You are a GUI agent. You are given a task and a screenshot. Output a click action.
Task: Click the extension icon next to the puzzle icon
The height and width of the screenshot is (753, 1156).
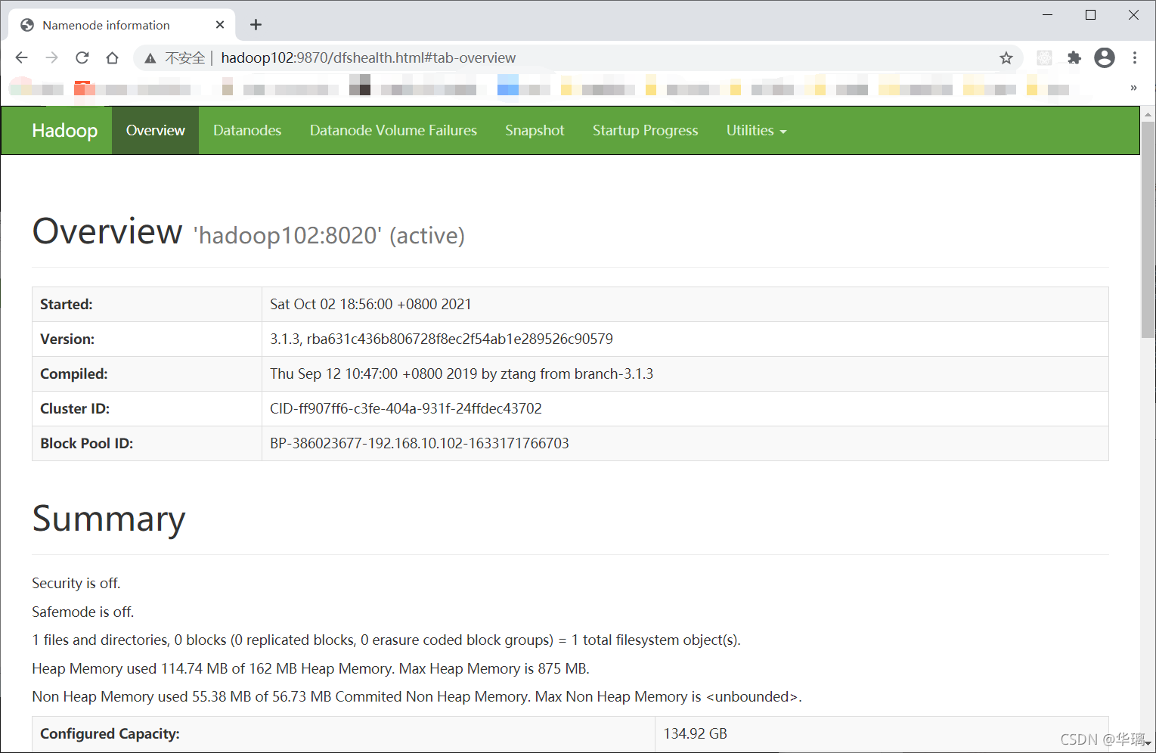[x=1044, y=58]
